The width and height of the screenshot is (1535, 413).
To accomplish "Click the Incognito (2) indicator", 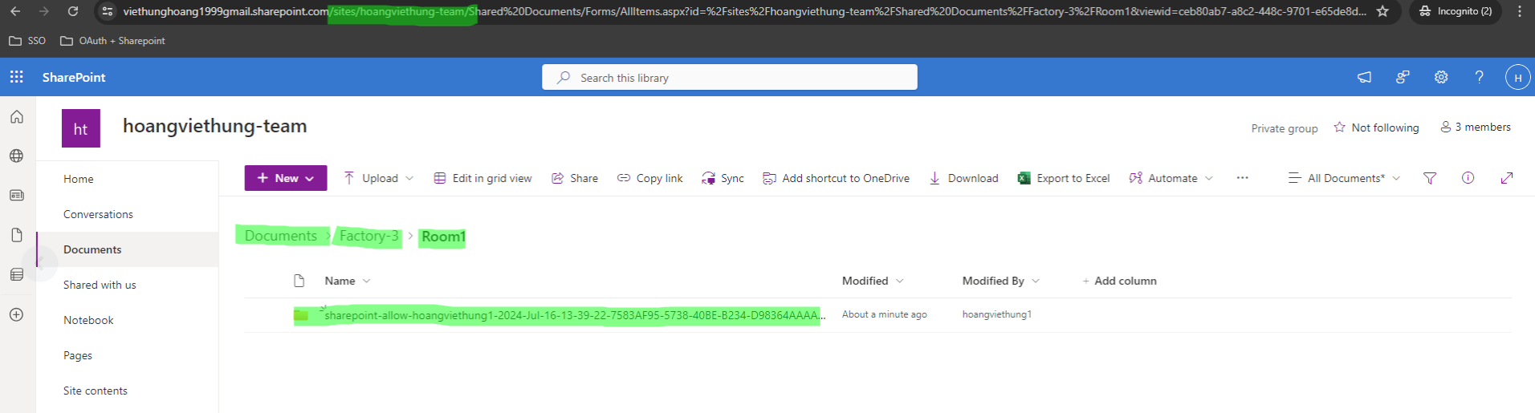I will (x=1456, y=11).
